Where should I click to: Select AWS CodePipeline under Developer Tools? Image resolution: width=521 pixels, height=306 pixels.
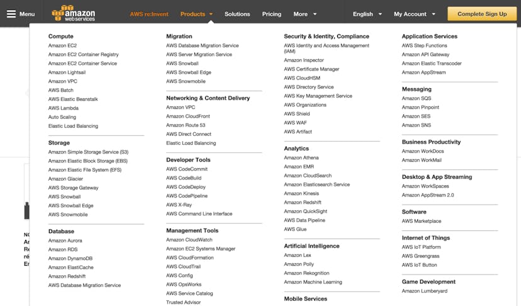[x=187, y=196]
